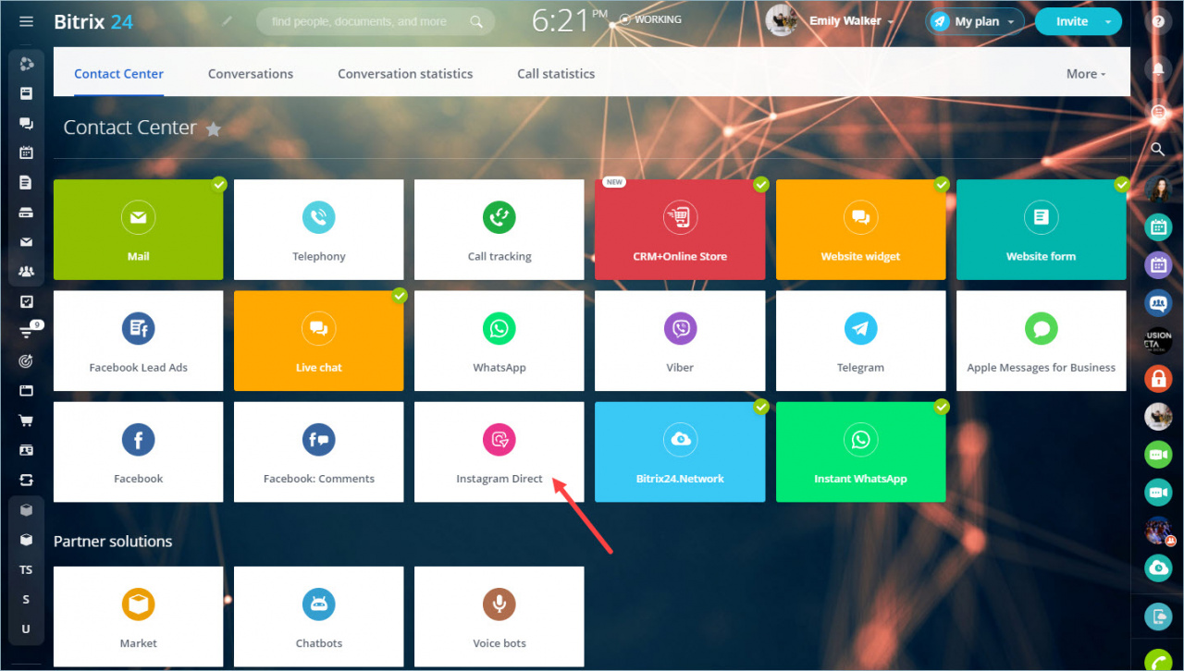Open the envelope webmail in left sidebar

[x=26, y=242]
